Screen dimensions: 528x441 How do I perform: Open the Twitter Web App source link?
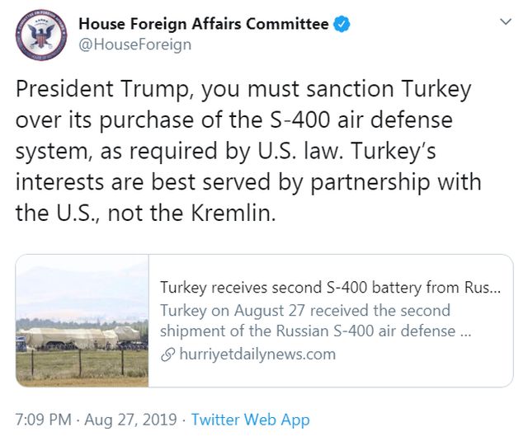[250, 420]
